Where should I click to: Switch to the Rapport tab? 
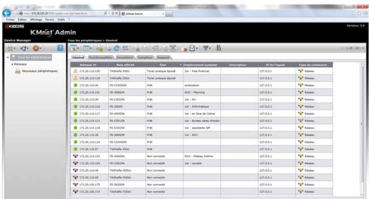tap(164, 58)
